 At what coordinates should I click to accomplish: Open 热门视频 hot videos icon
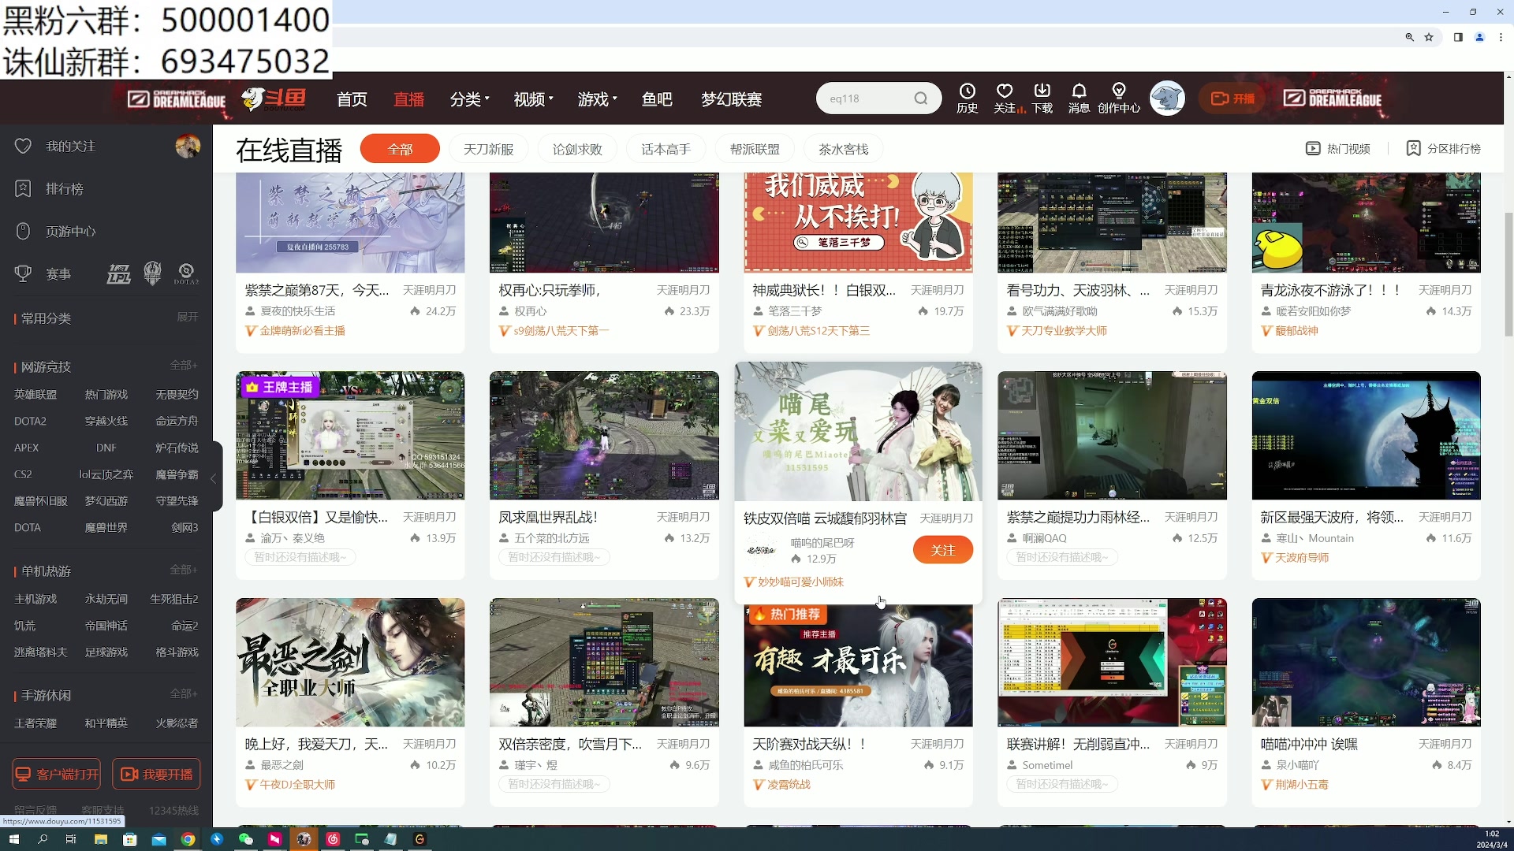coord(1312,148)
